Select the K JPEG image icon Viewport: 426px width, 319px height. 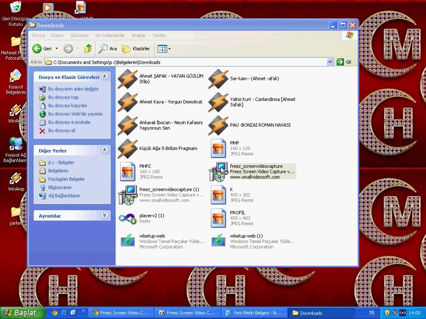tap(218, 195)
